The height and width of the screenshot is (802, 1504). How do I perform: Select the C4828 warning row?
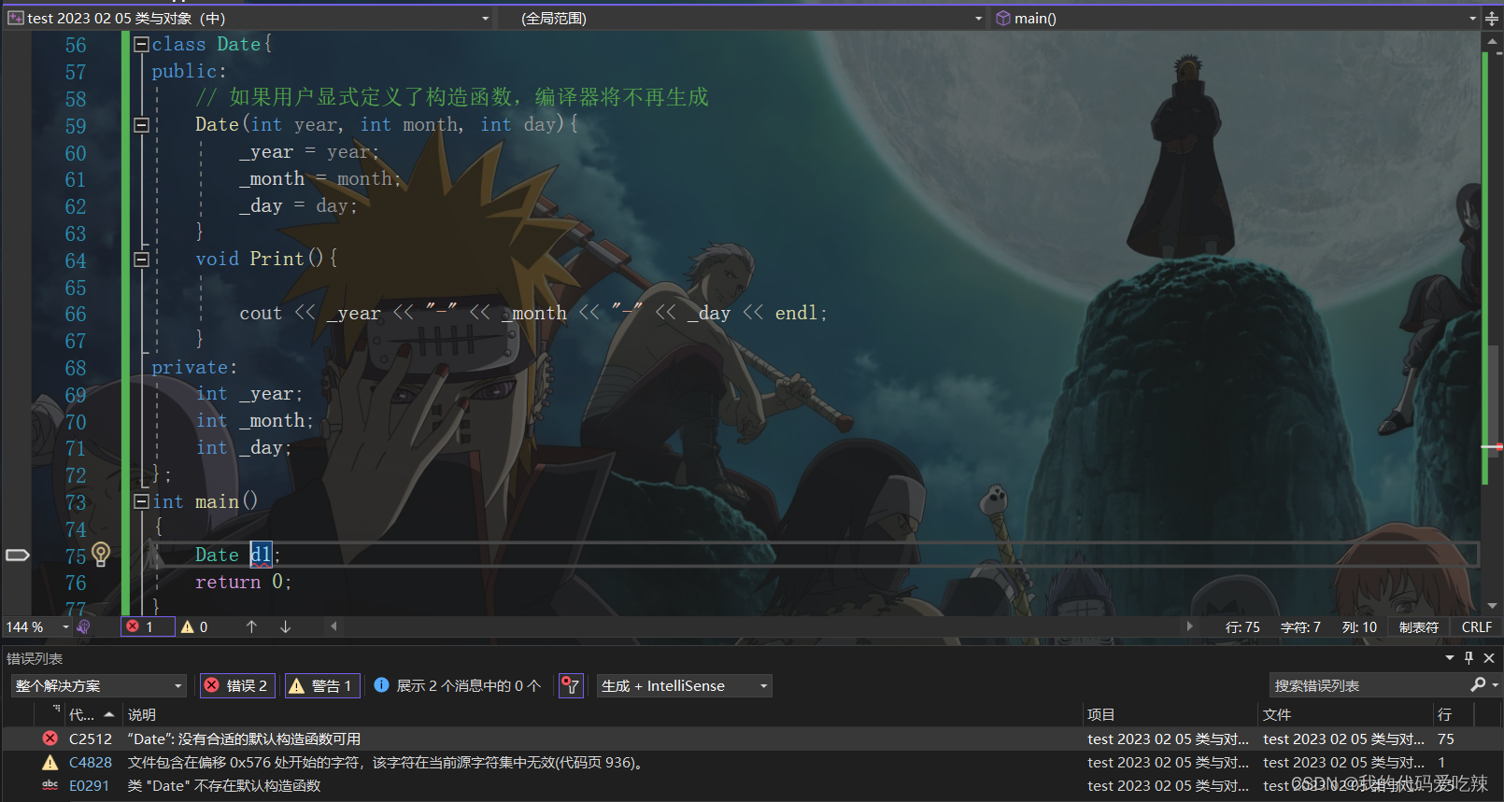click(752, 763)
